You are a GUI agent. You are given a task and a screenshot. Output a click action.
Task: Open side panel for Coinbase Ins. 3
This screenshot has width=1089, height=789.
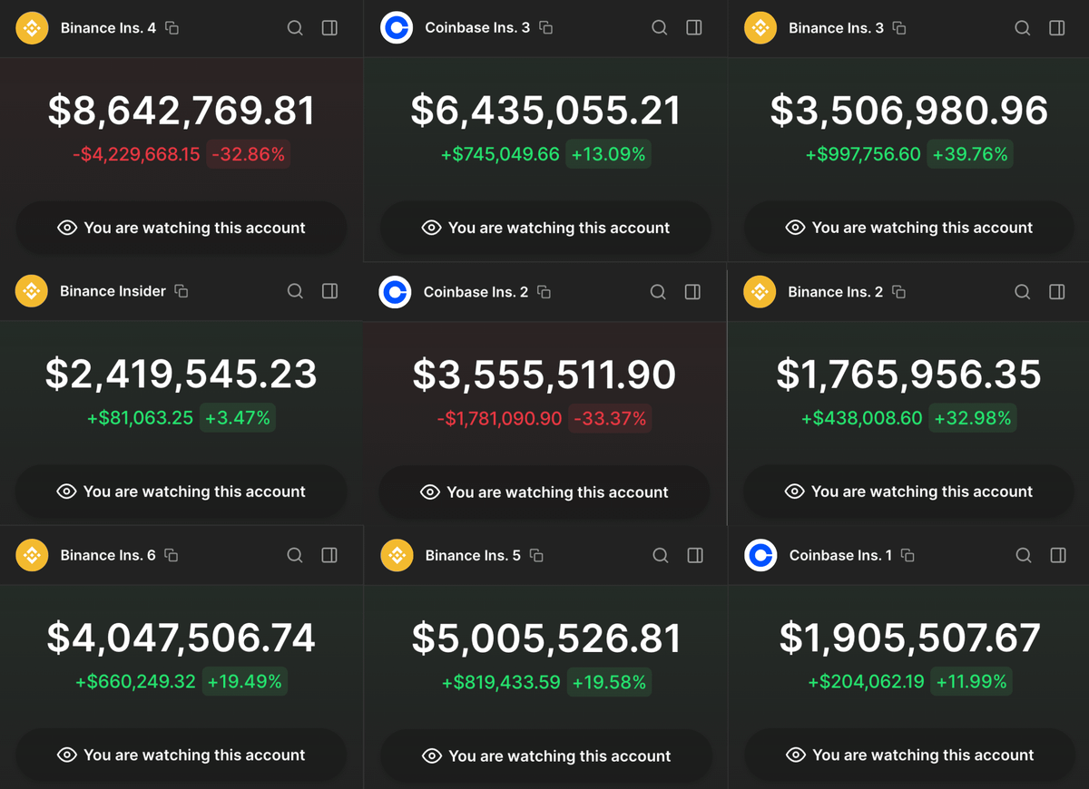(x=694, y=28)
